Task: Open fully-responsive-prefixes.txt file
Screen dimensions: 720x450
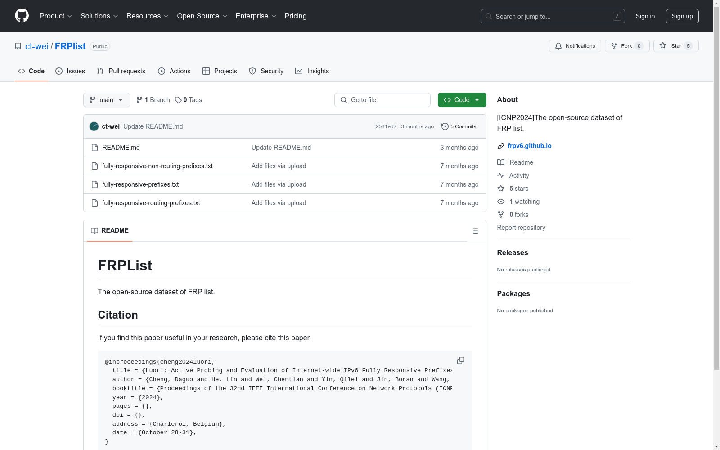Action: (x=140, y=184)
